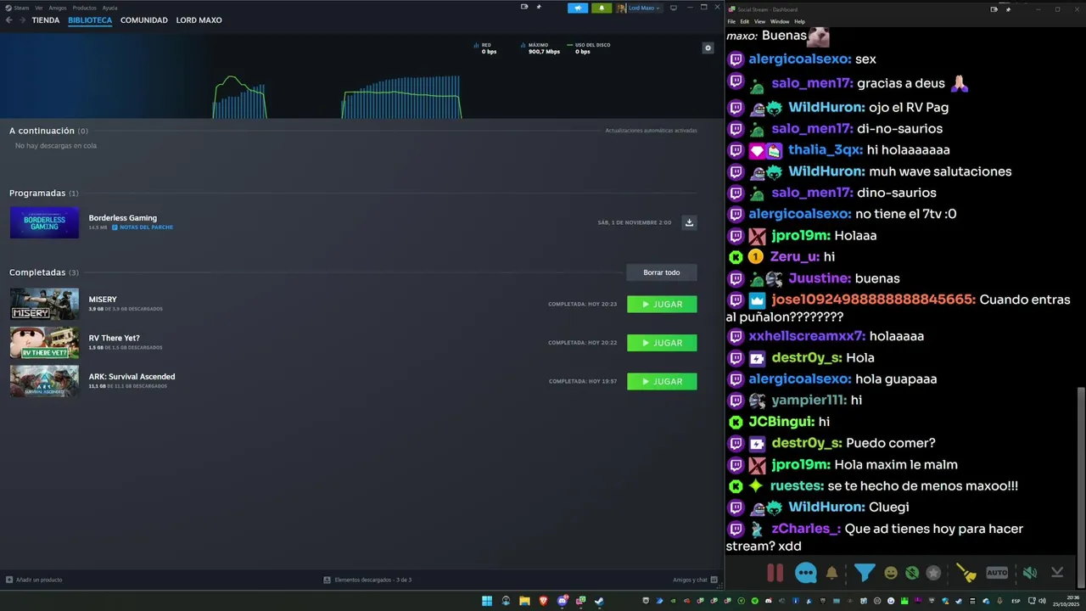
Task: Click Elementos descargados status
Action: [x=367, y=580]
